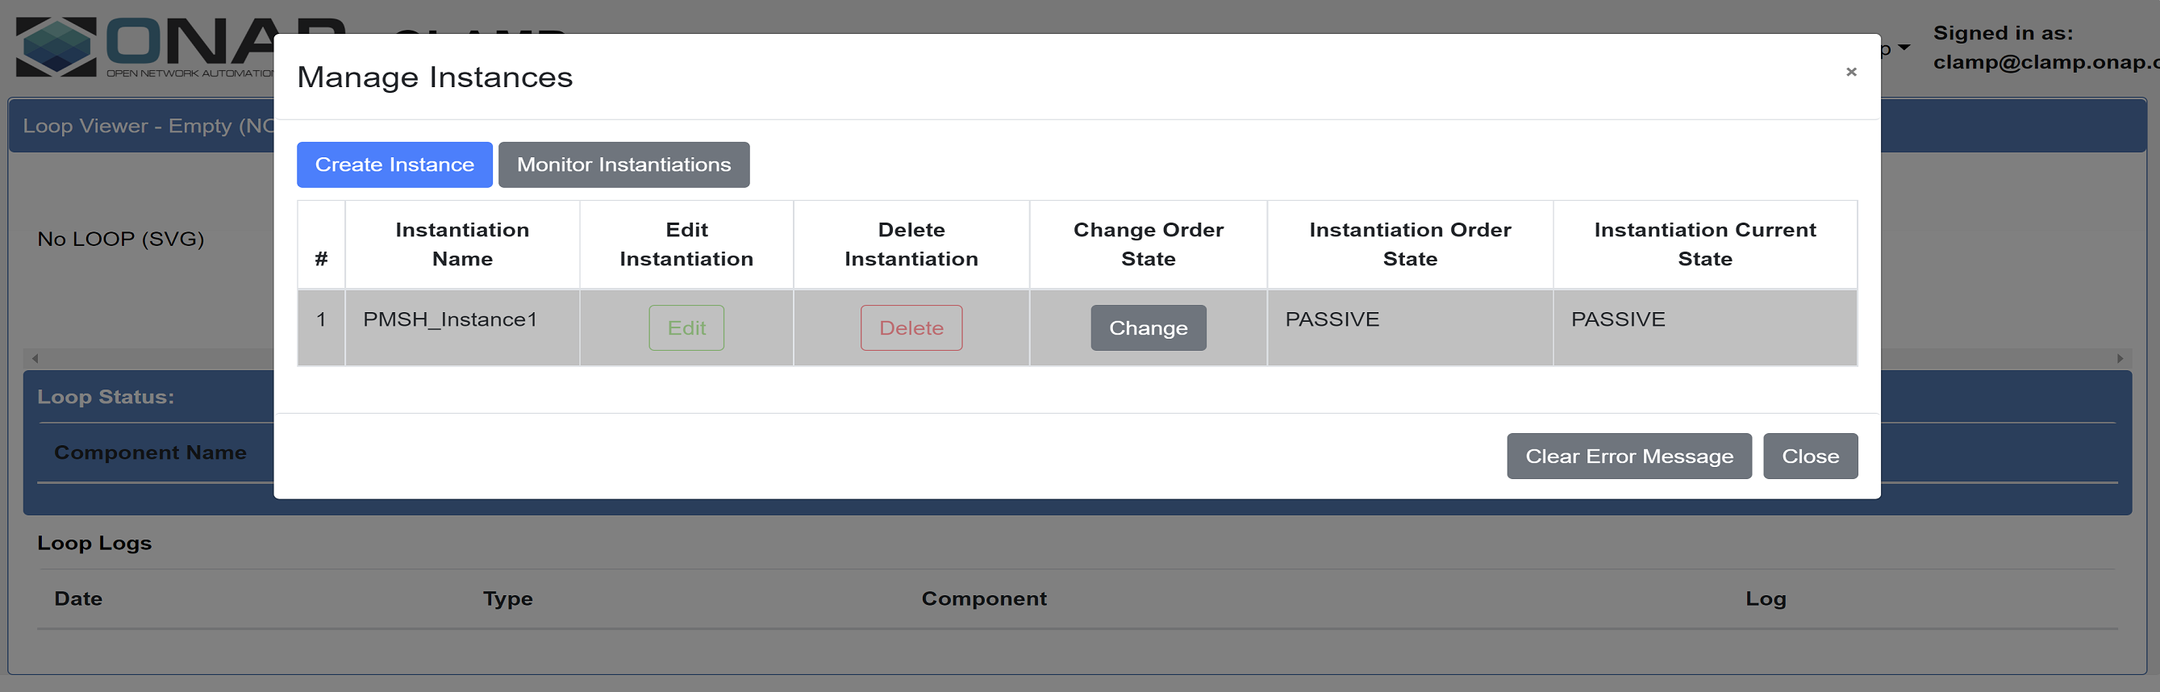
Task: Click the Loop Logs Date column header
Action: [78, 599]
